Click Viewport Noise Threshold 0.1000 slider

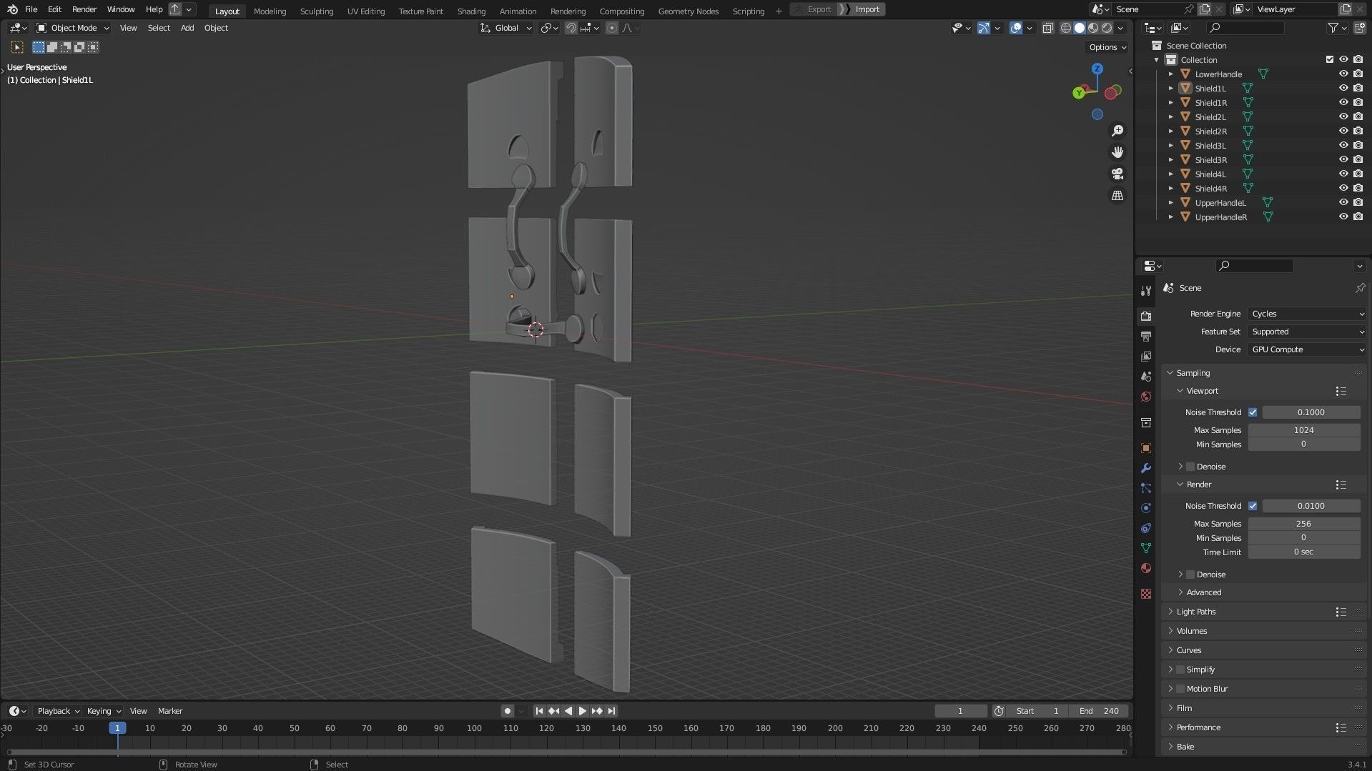point(1311,412)
